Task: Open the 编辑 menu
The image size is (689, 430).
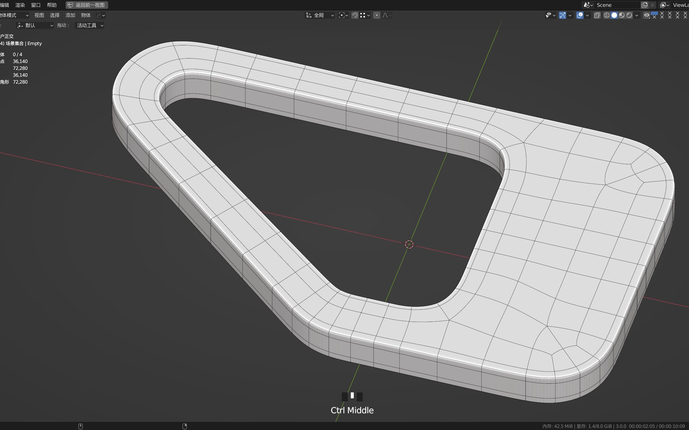Action: [5, 5]
